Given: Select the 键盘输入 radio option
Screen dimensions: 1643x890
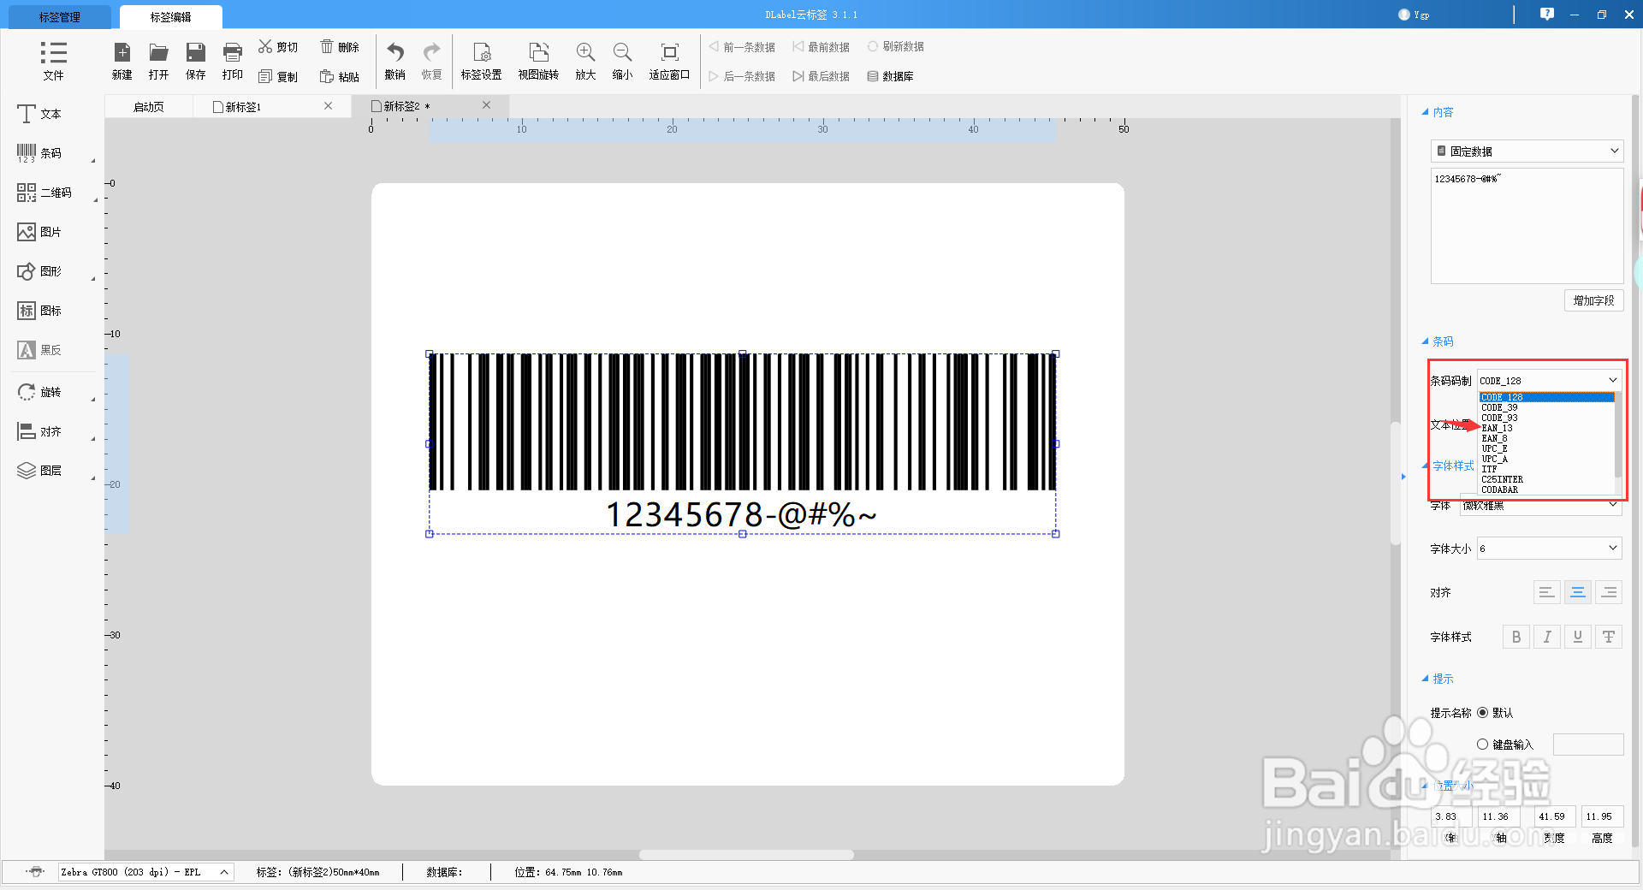Looking at the screenshot, I should pos(1482,745).
